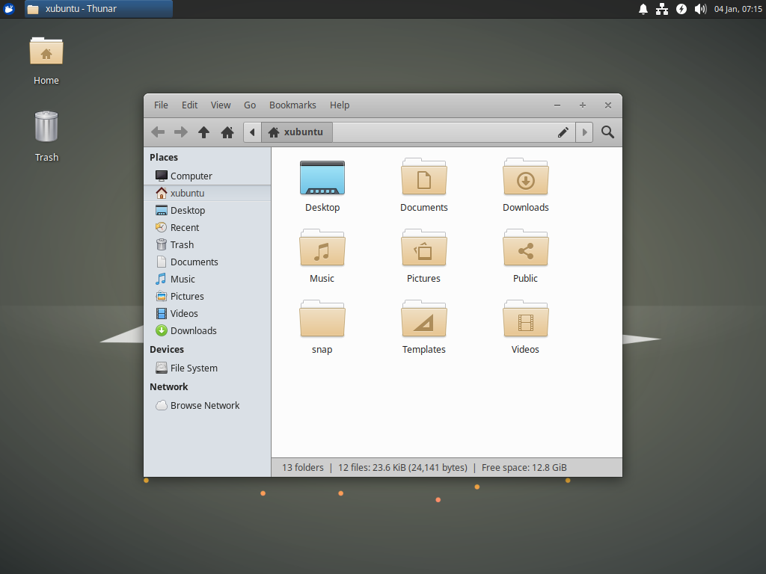Open the network indicator in the panel

pos(661,9)
